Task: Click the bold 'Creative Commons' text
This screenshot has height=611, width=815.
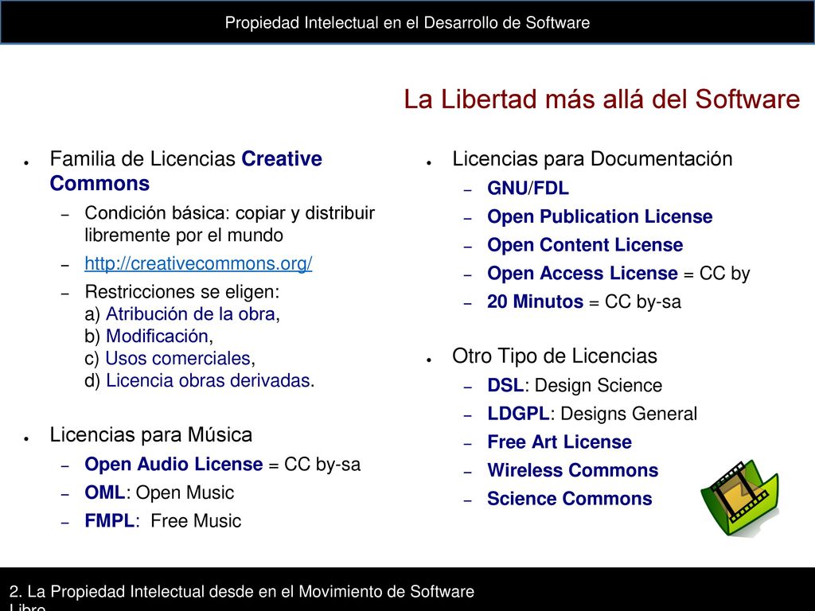Action: point(185,171)
